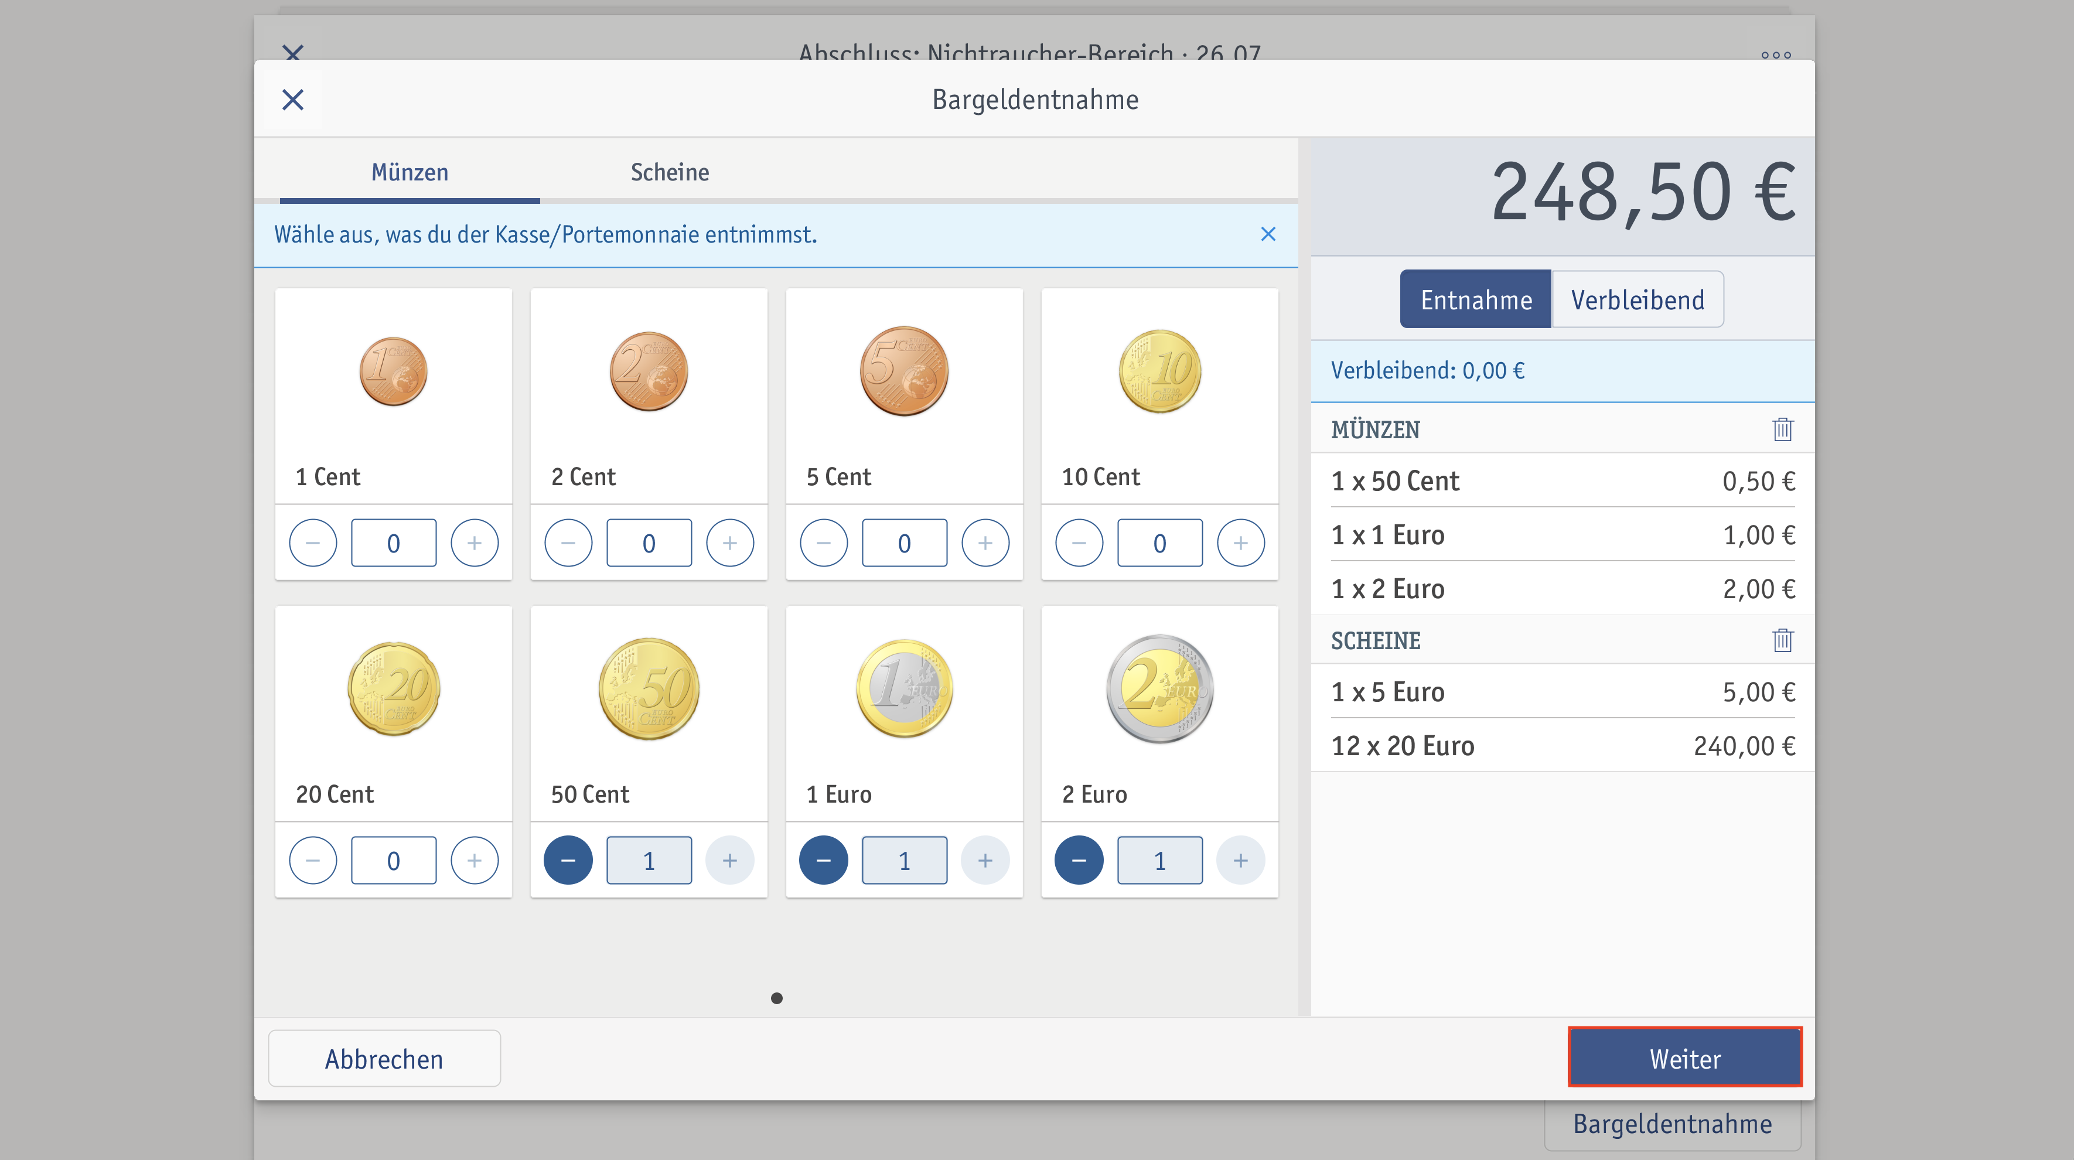This screenshot has height=1160, width=2074.
Task: Tap the 1 Euro coin image
Action: (904, 688)
